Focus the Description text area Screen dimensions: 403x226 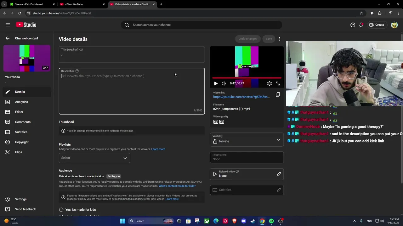(x=132, y=91)
